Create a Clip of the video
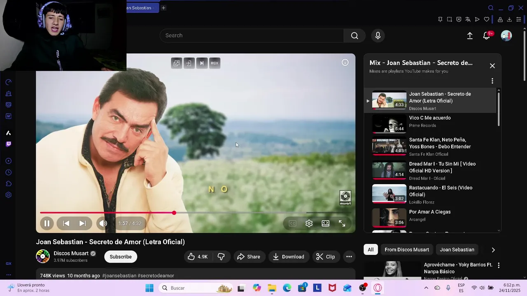Screen dimensions: 527x296 point(325,257)
